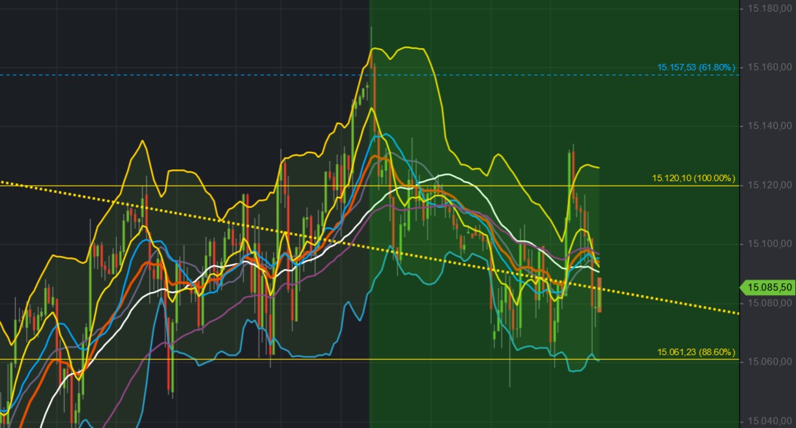The image size is (796, 428).
Task: Click the 15.100,00 price axis label
Action: coord(769,245)
